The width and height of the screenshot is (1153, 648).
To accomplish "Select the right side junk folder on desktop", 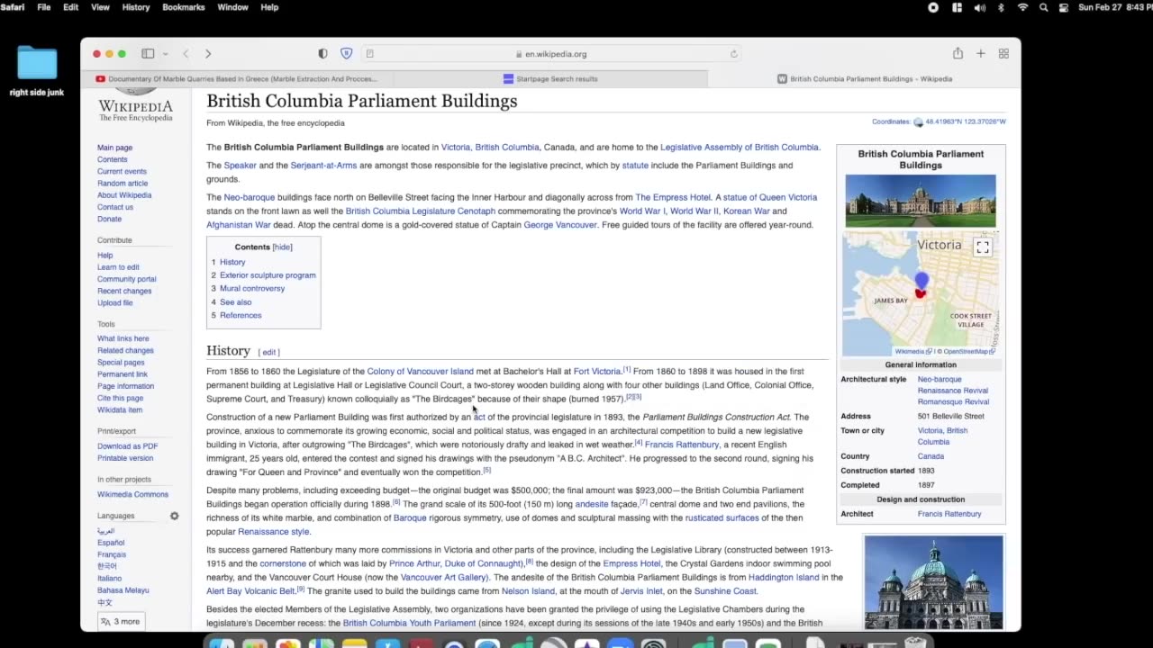I will point(37,71).
